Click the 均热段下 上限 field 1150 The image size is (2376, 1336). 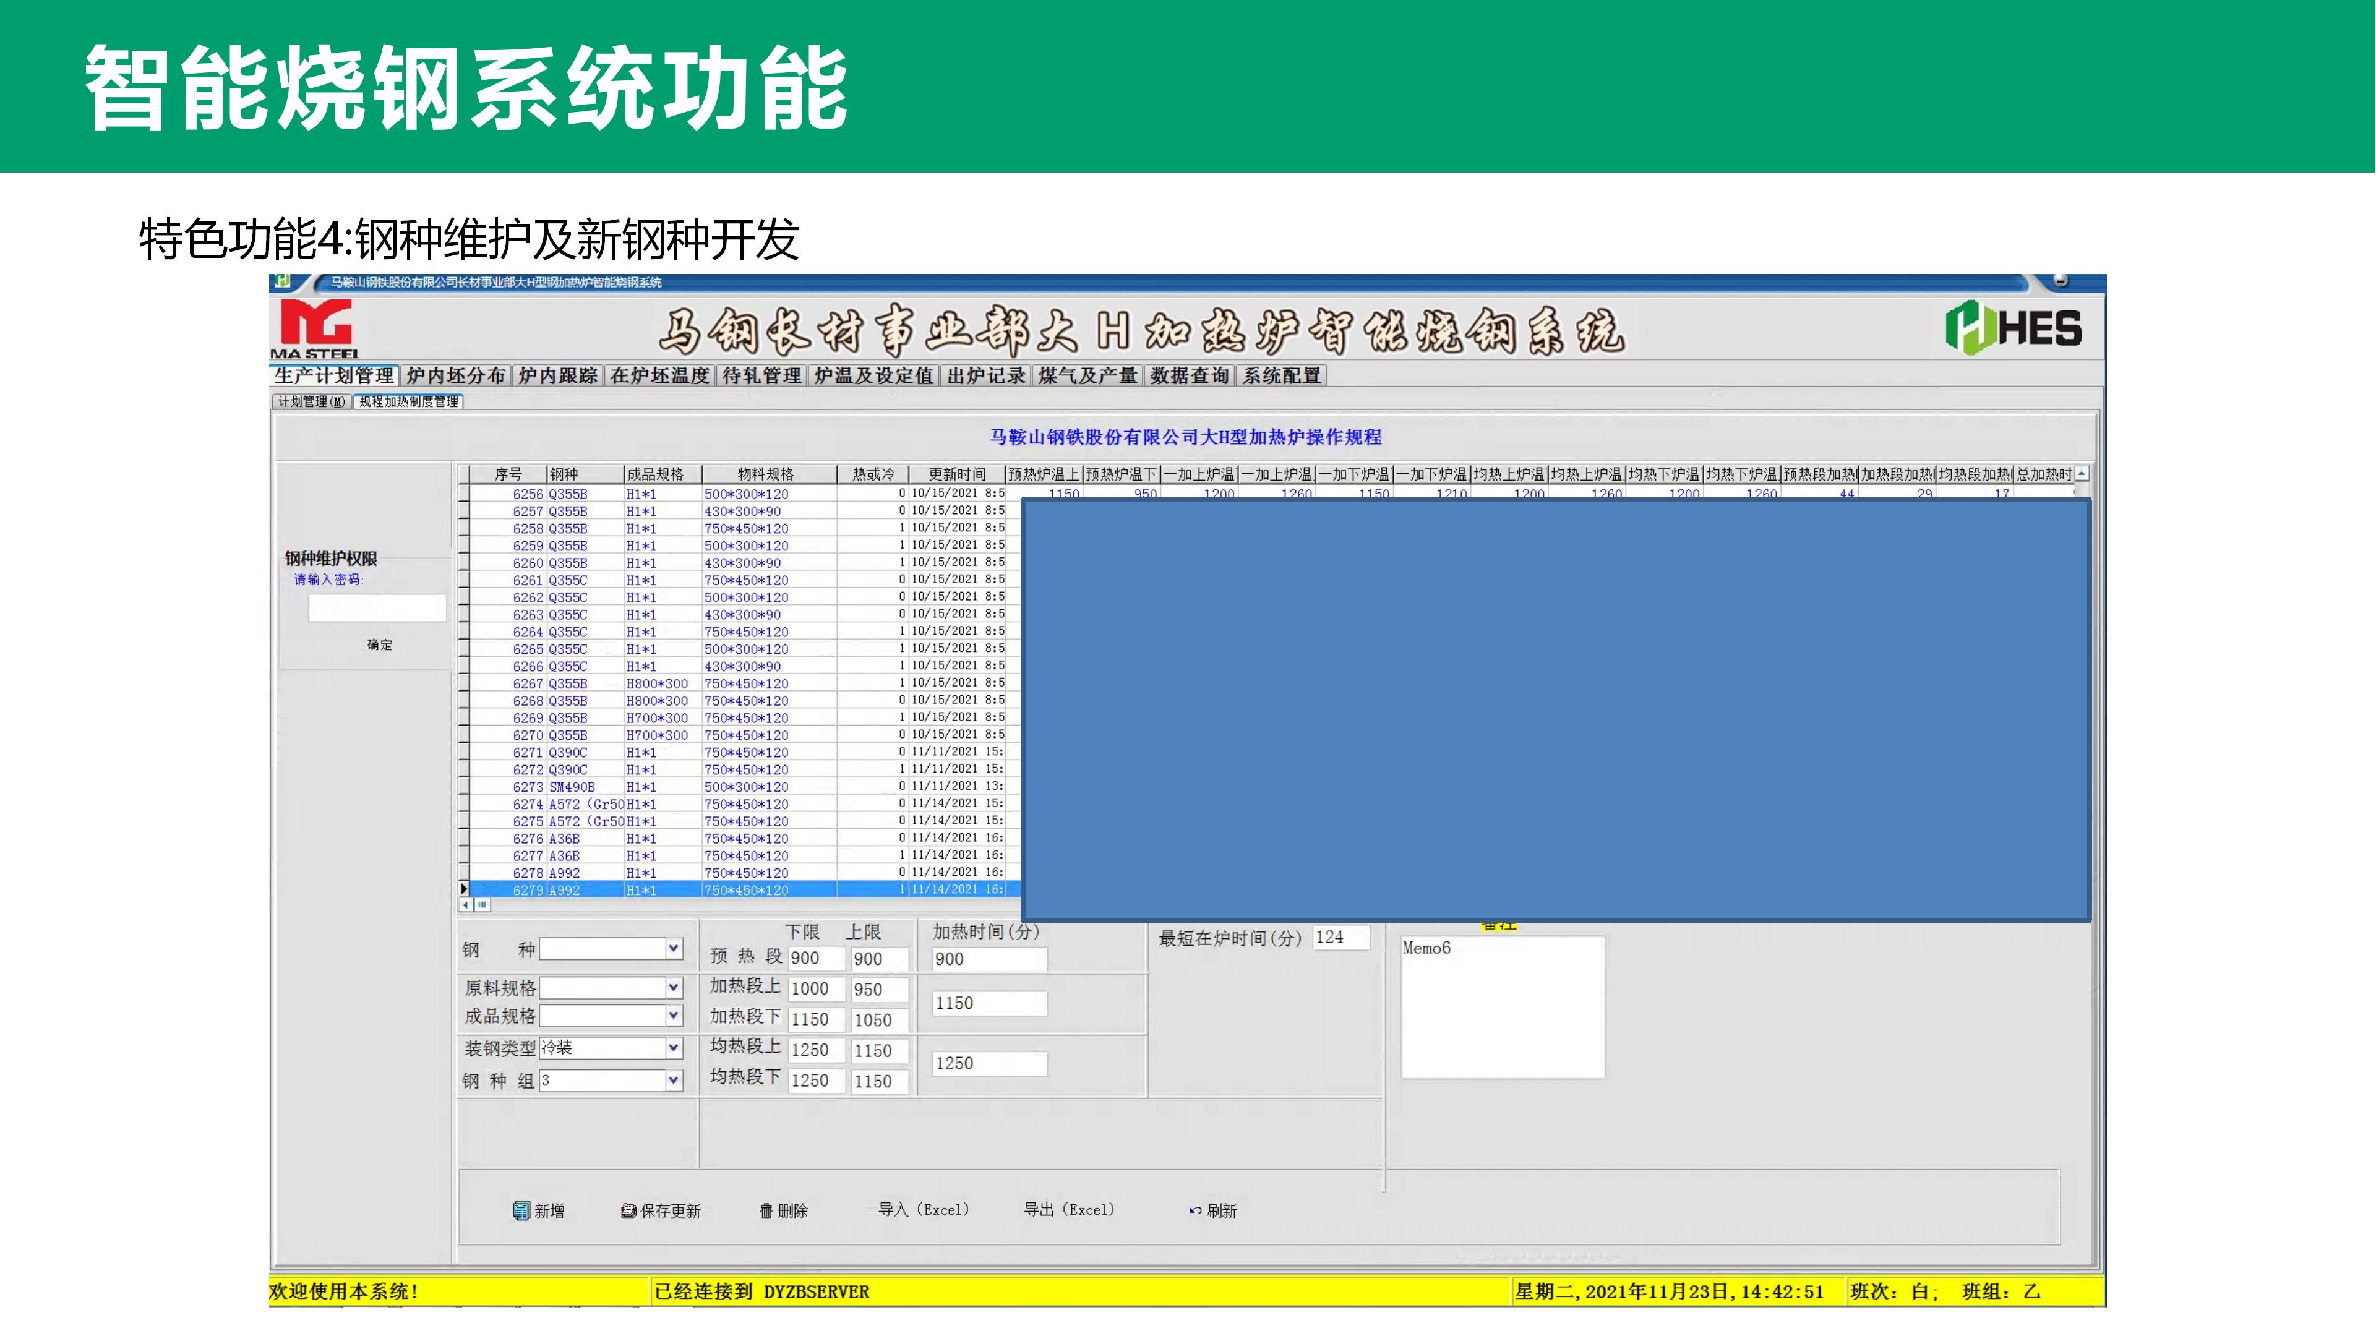(879, 1082)
